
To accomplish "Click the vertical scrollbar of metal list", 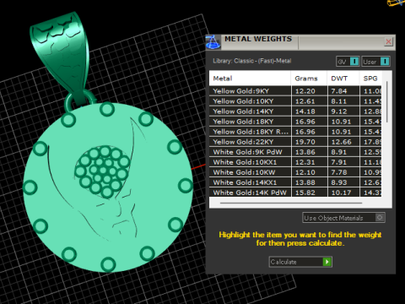I will point(387,102).
